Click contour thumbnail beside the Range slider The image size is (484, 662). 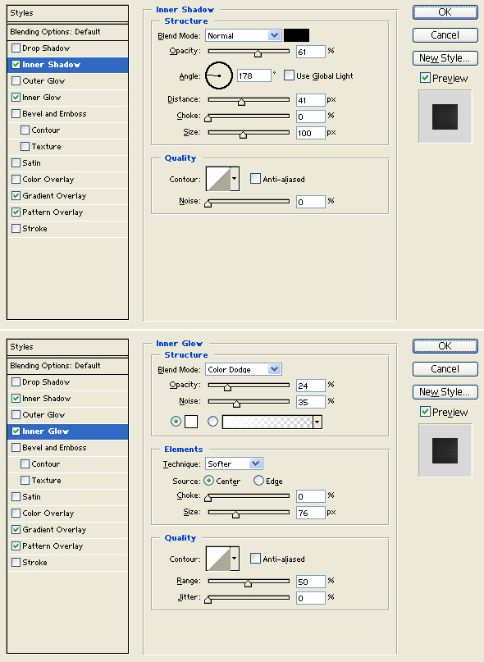[218, 559]
